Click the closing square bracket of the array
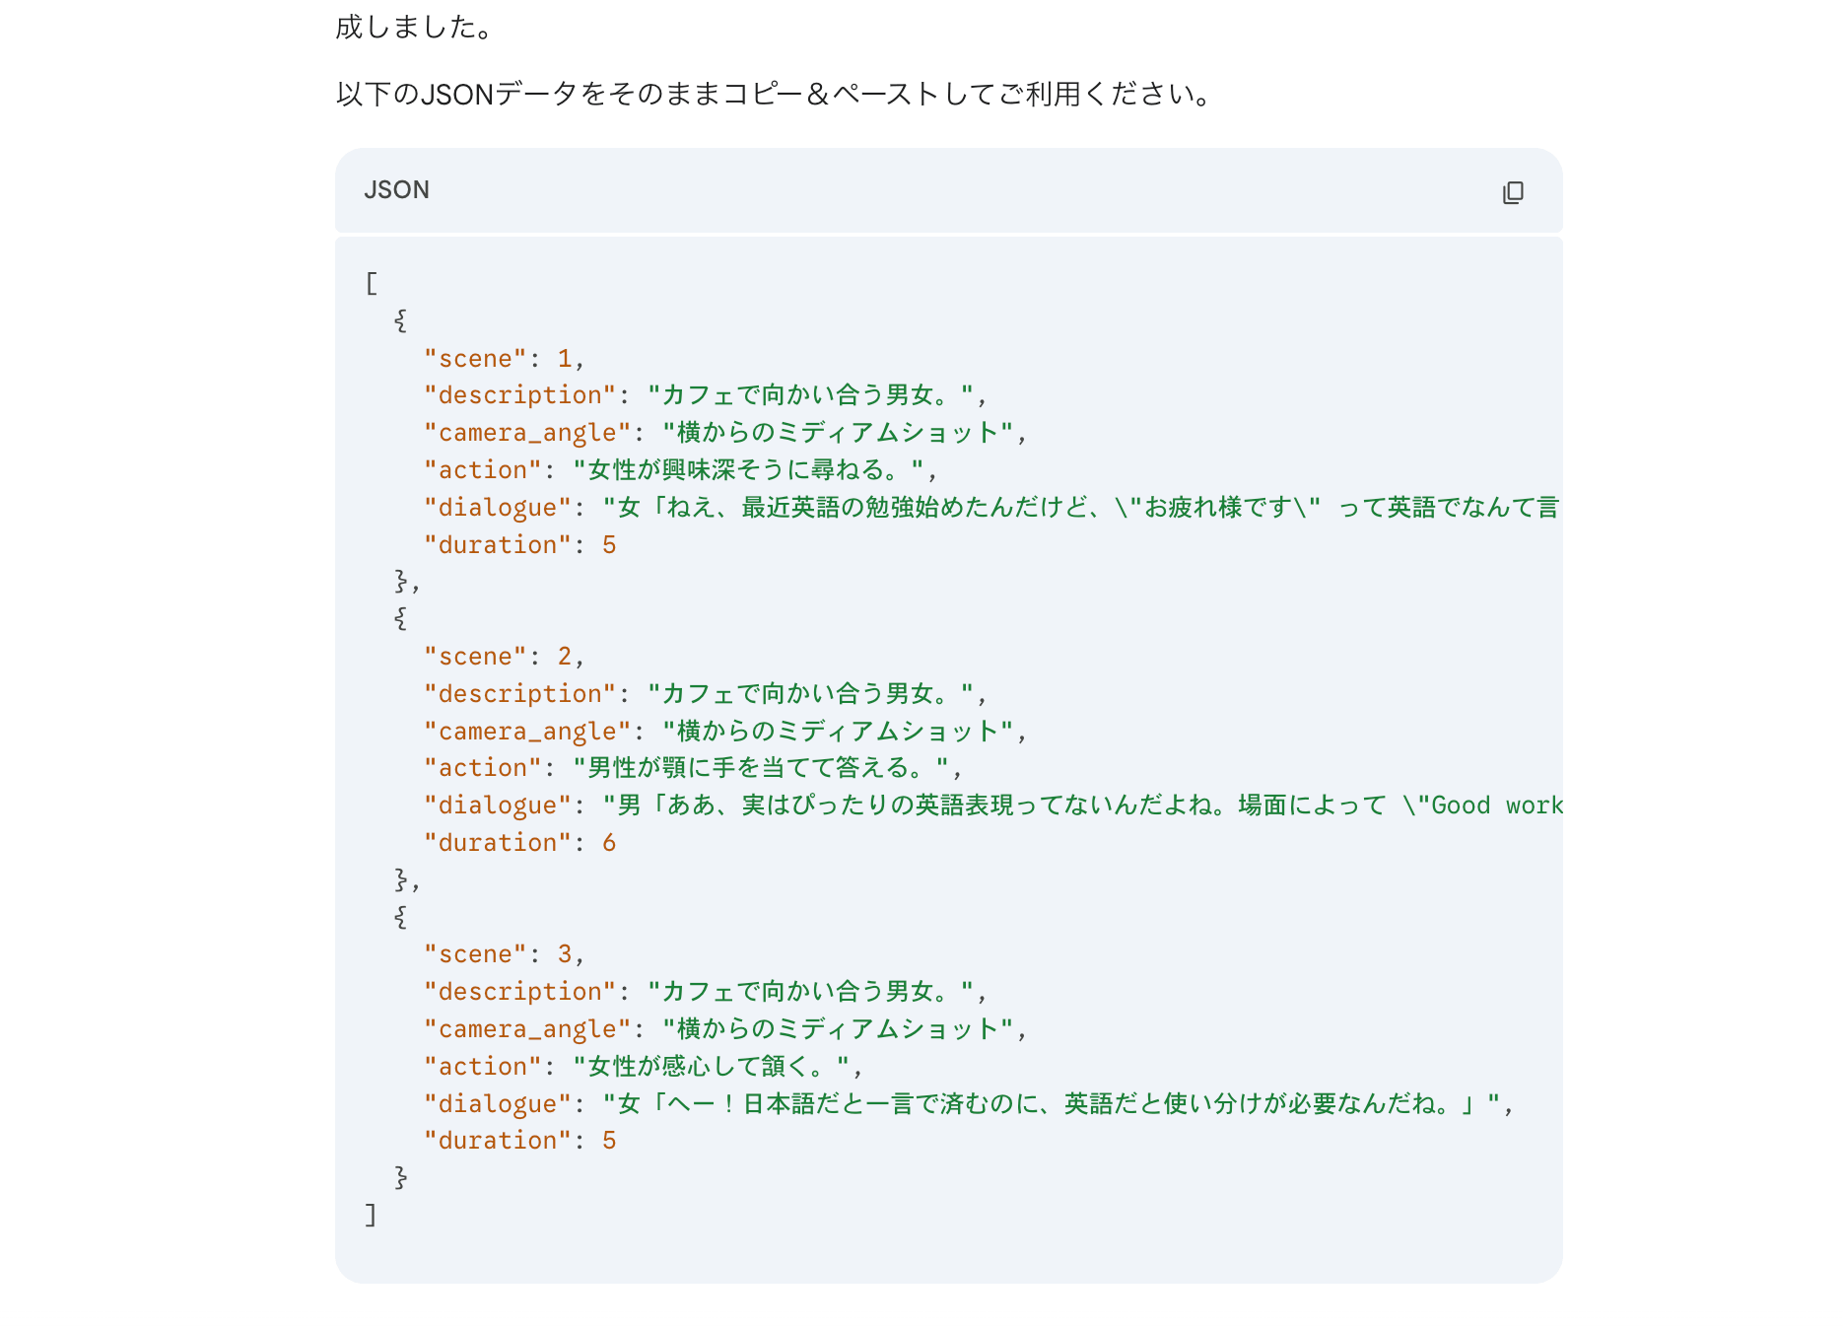The height and width of the screenshot is (1331, 1843). pos(372,1215)
